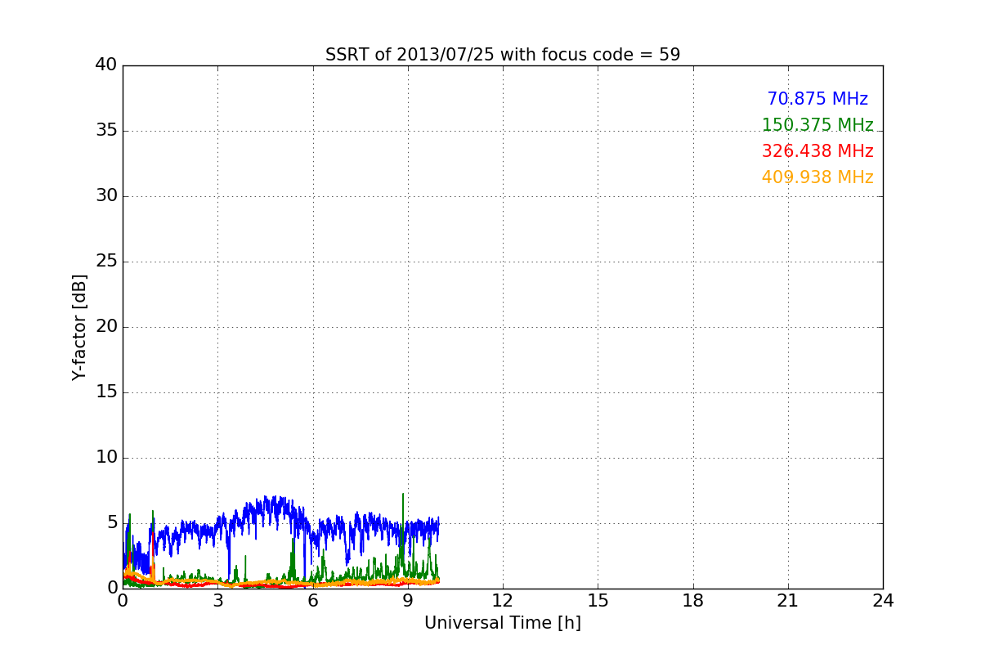Click the y-axis tick label 25

click(x=106, y=262)
